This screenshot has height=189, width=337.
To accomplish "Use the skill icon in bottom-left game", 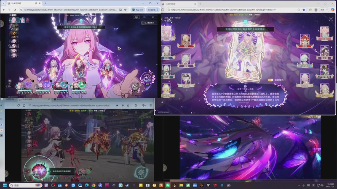I will 141,172.
